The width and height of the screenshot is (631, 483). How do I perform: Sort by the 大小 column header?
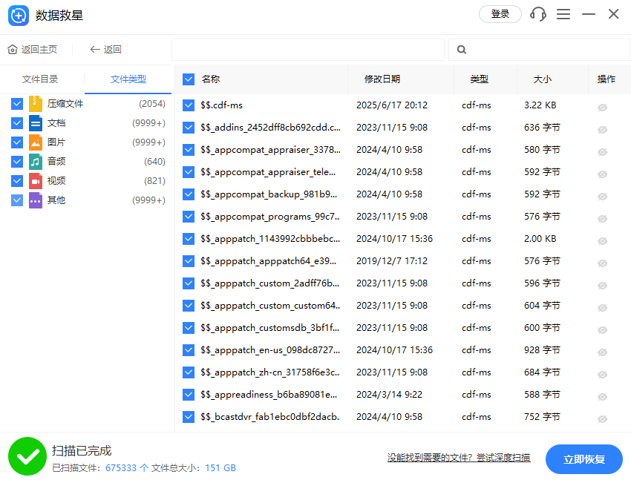pyautogui.click(x=543, y=79)
